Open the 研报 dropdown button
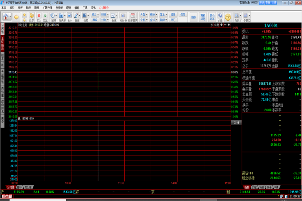 coord(105,15)
